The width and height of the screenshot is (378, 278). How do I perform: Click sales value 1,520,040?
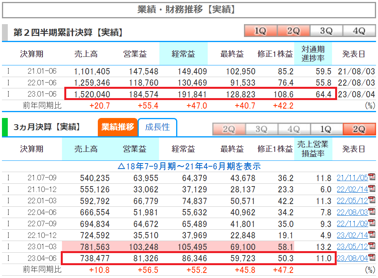pos(92,94)
